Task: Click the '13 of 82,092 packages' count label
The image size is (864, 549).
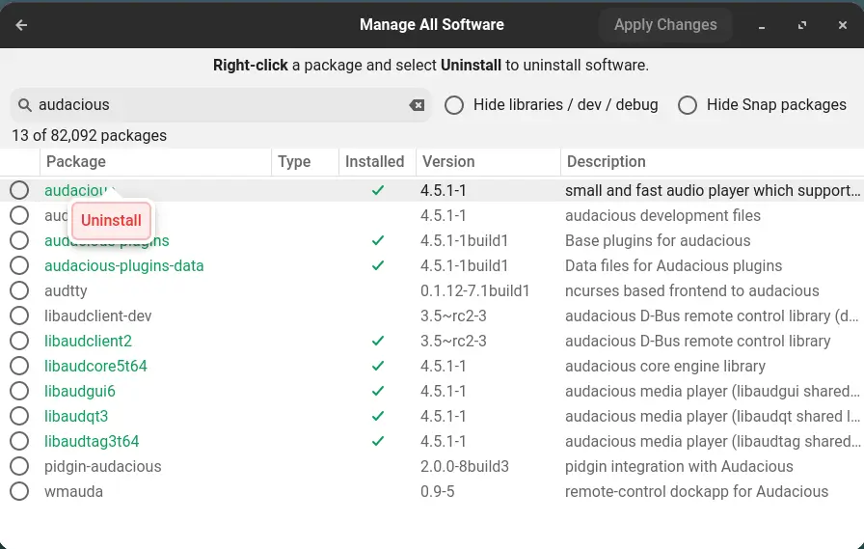Action: 90,136
